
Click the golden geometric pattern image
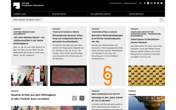pyautogui.click(x=147, y=76)
